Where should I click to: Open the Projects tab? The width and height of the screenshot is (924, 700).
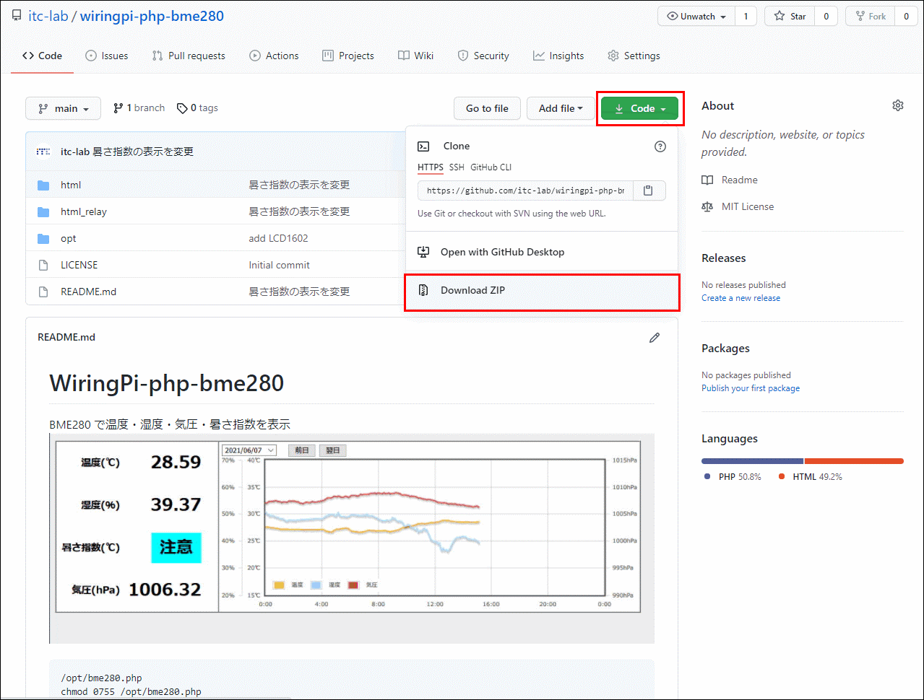tap(348, 56)
